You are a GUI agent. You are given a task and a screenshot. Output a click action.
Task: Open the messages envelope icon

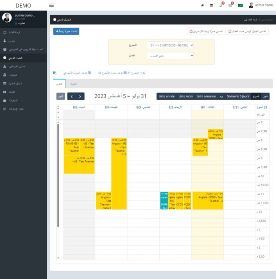[x=230, y=5]
